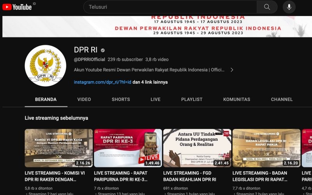The width and height of the screenshot is (312, 195).
Task: Show 'dan 4 link lainnya' links
Action: pos(150,82)
